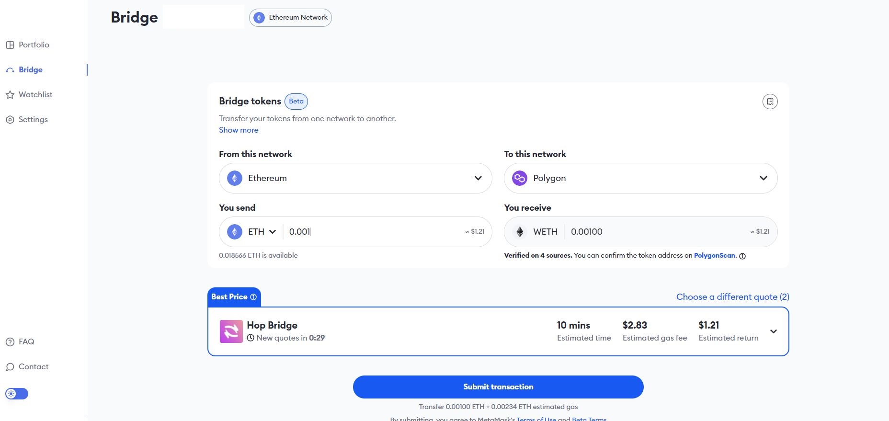Click the Contact speech bubble icon

pyautogui.click(x=10, y=367)
